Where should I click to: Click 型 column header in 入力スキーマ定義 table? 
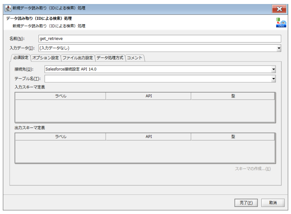[233, 96]
